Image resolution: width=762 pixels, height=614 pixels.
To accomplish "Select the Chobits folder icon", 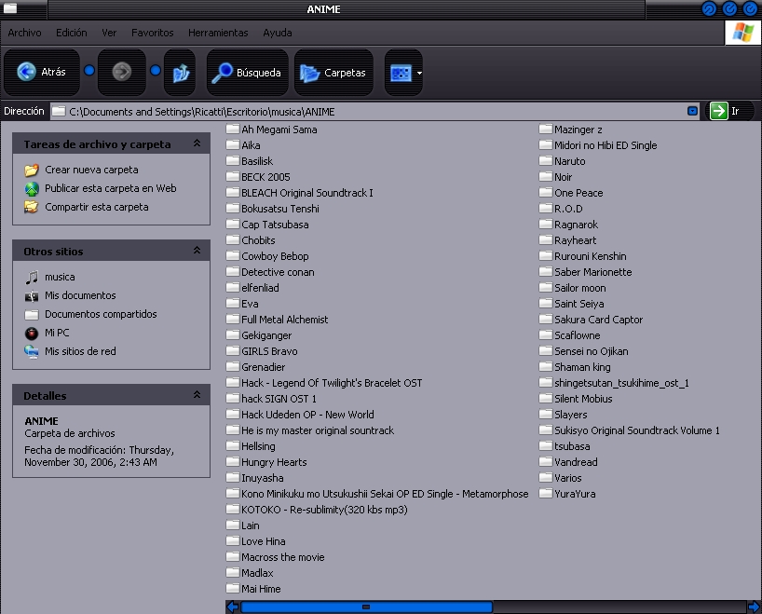I will point(233,239).
